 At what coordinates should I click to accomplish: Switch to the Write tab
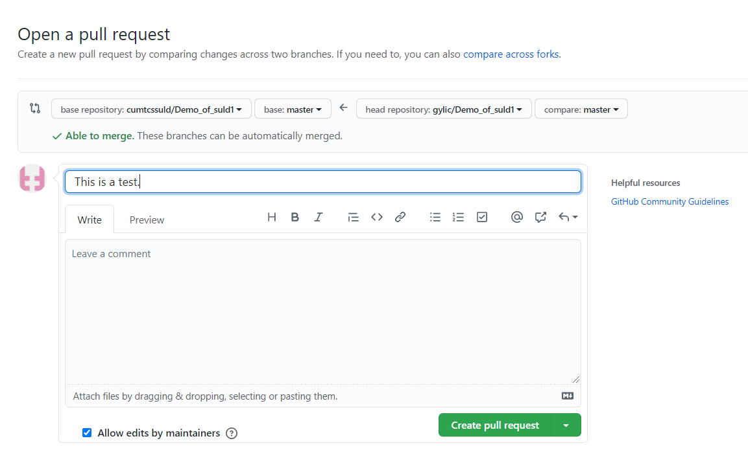(x=90, y=220)
